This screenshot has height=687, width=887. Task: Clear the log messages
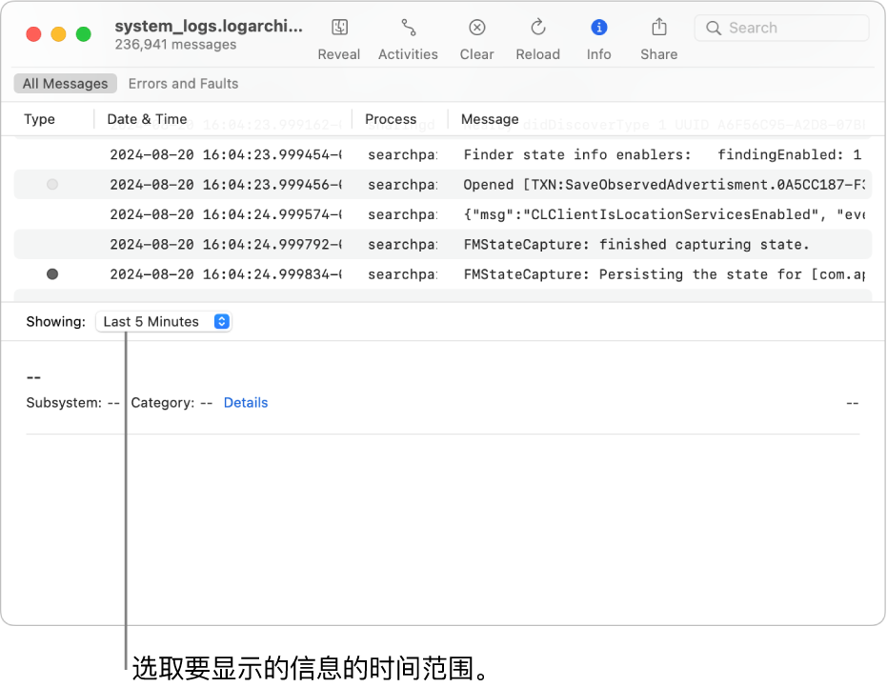(x=477, y=28)
